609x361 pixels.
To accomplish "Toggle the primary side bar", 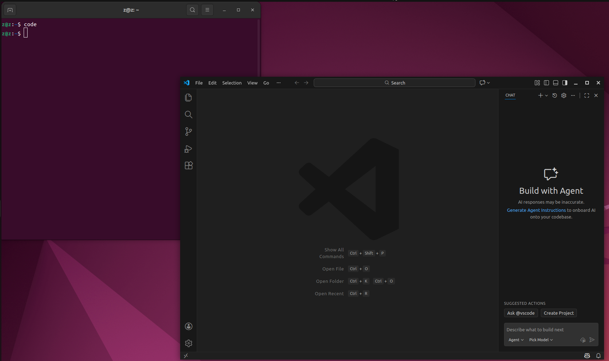I will [x=546, y=83].
